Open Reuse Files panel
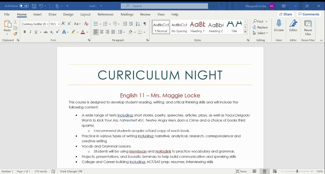Screen dimensions: 325x174 [308, 28]
